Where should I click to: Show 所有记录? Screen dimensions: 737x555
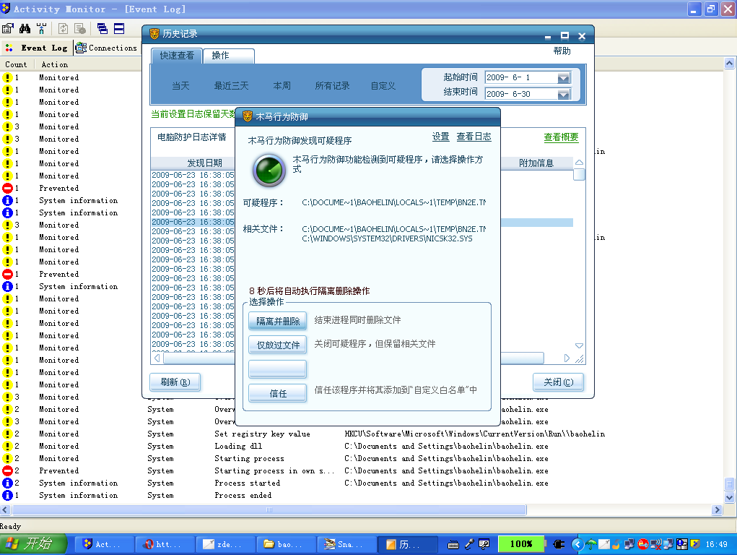332,86
